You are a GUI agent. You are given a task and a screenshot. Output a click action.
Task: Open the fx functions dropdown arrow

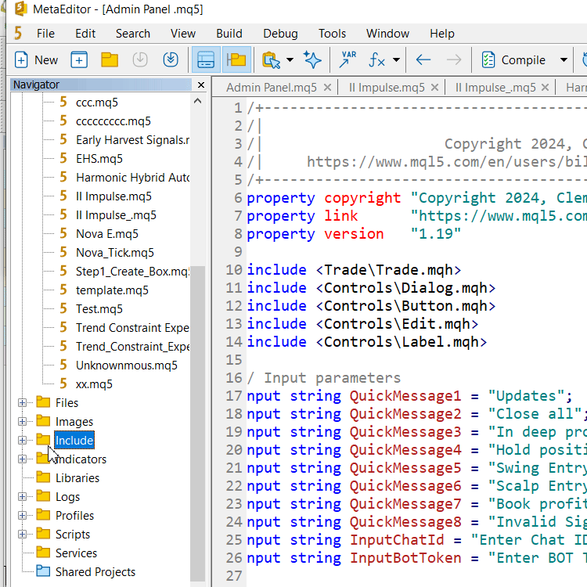point(397,60)
